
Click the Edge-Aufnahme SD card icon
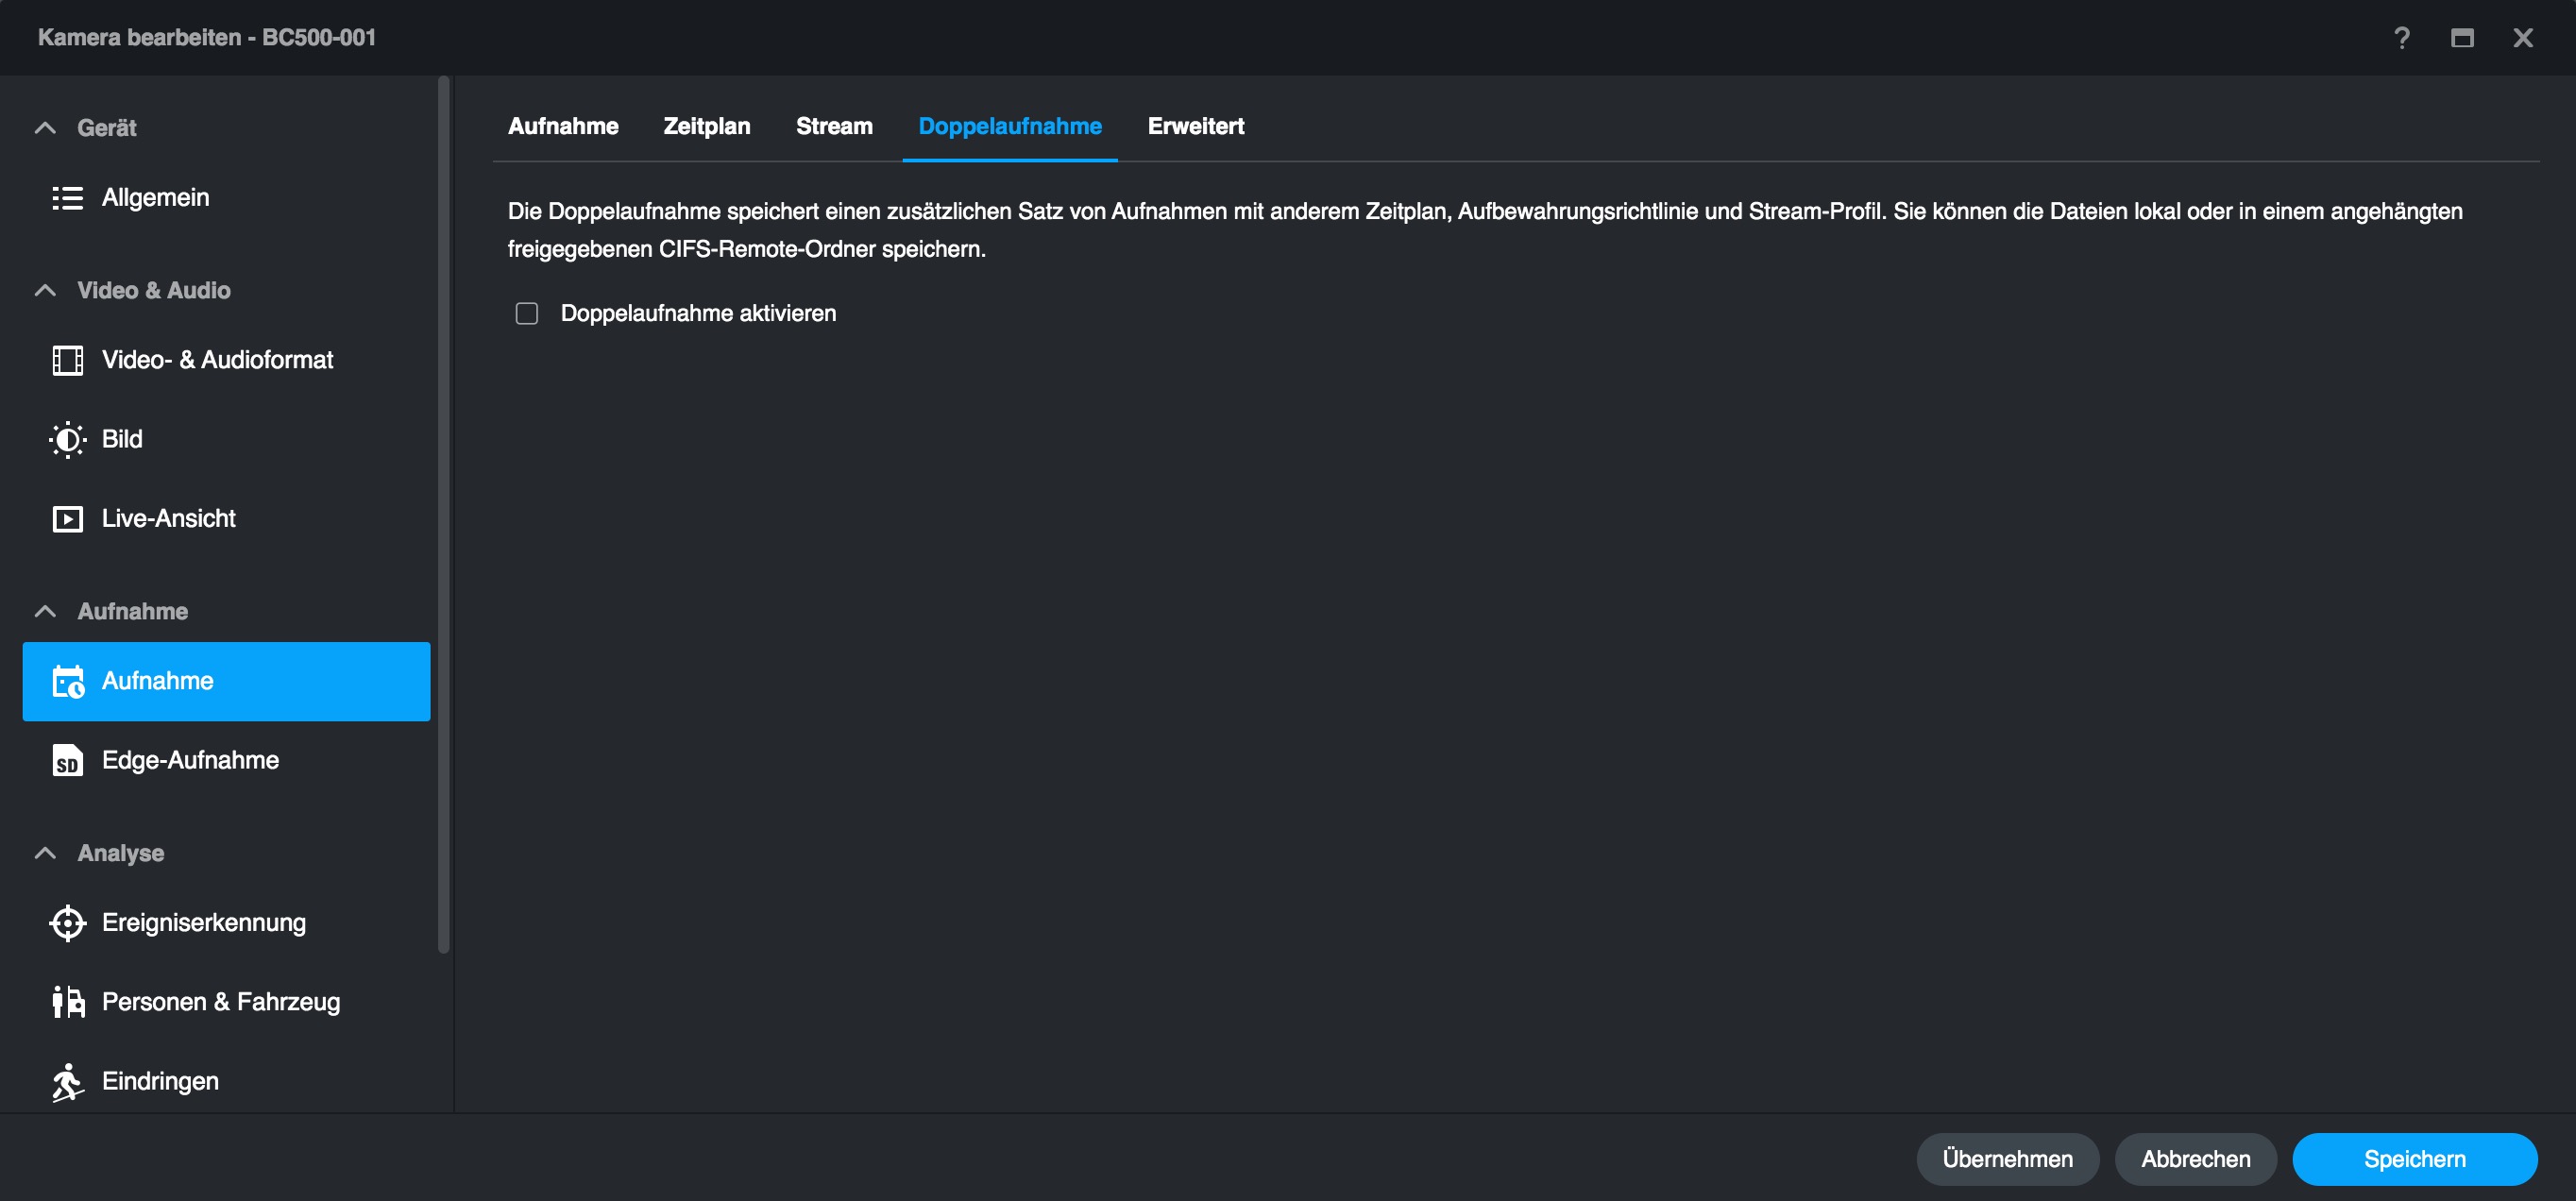[x=67, y=761]
